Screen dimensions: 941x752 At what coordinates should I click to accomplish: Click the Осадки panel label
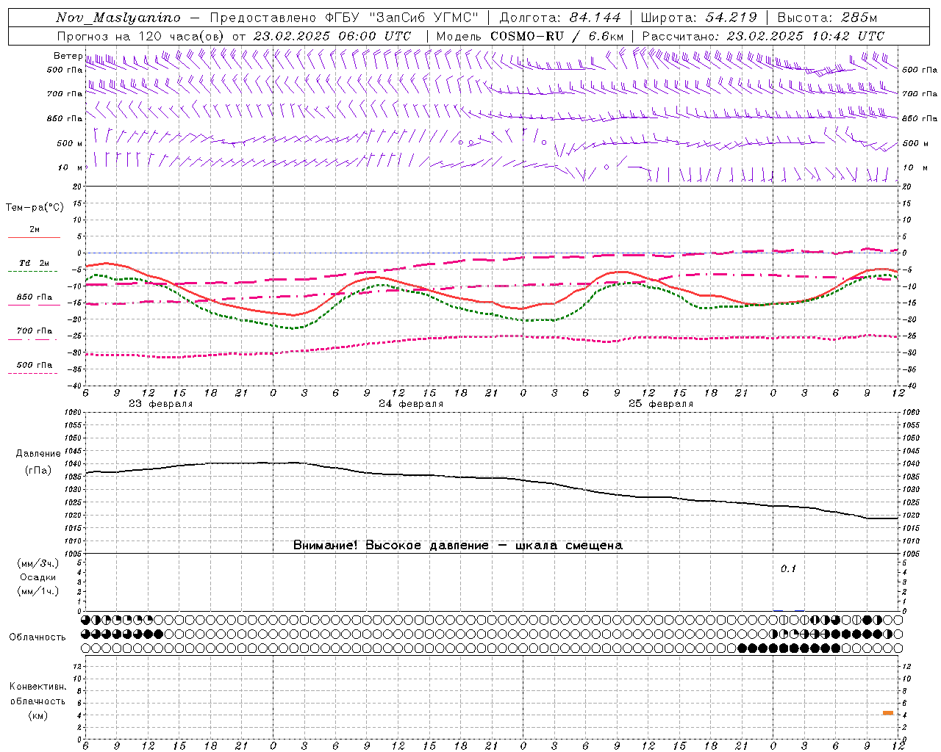(38, 577)
